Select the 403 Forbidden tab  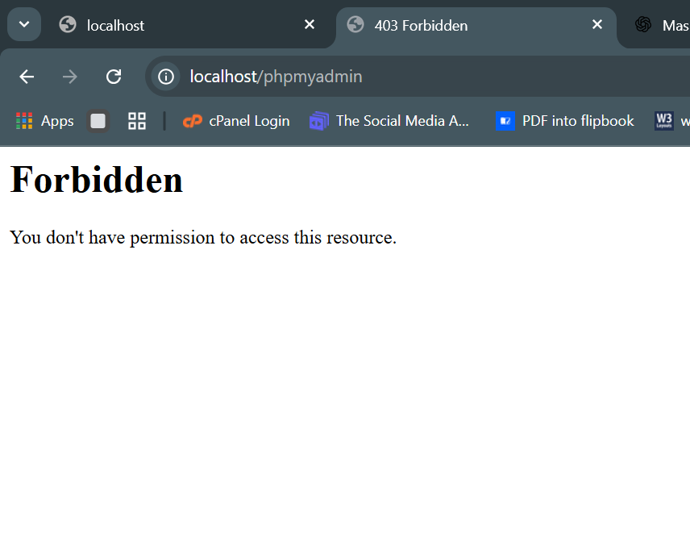[x=451, y=25]
